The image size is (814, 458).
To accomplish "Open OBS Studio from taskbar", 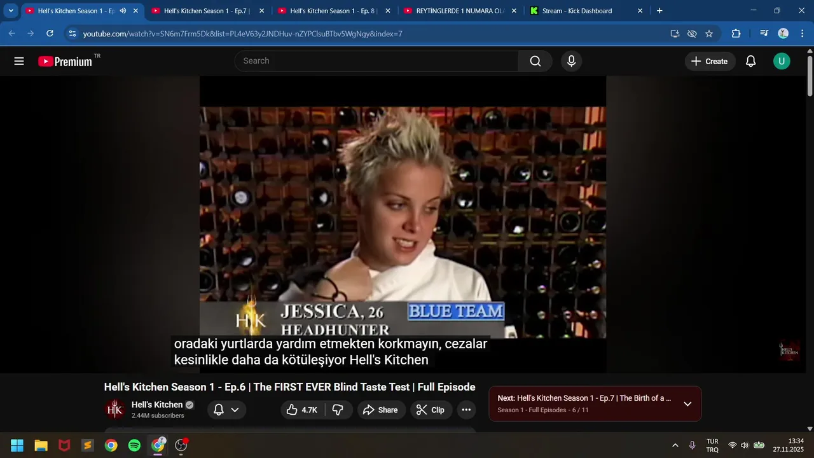I will click(x=181, y=445).
